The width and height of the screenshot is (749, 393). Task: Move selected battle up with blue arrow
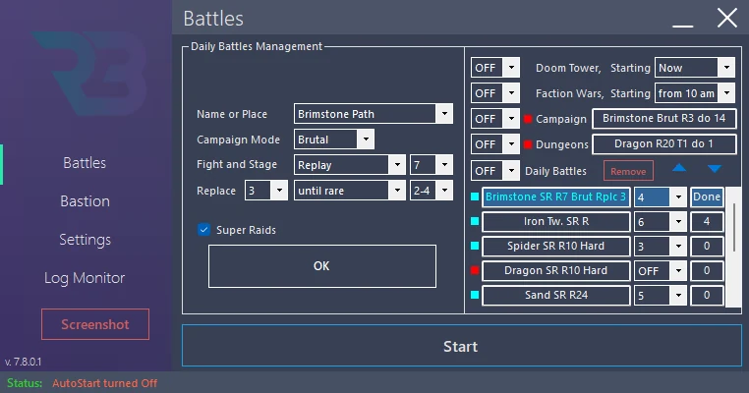coord(679,168)
